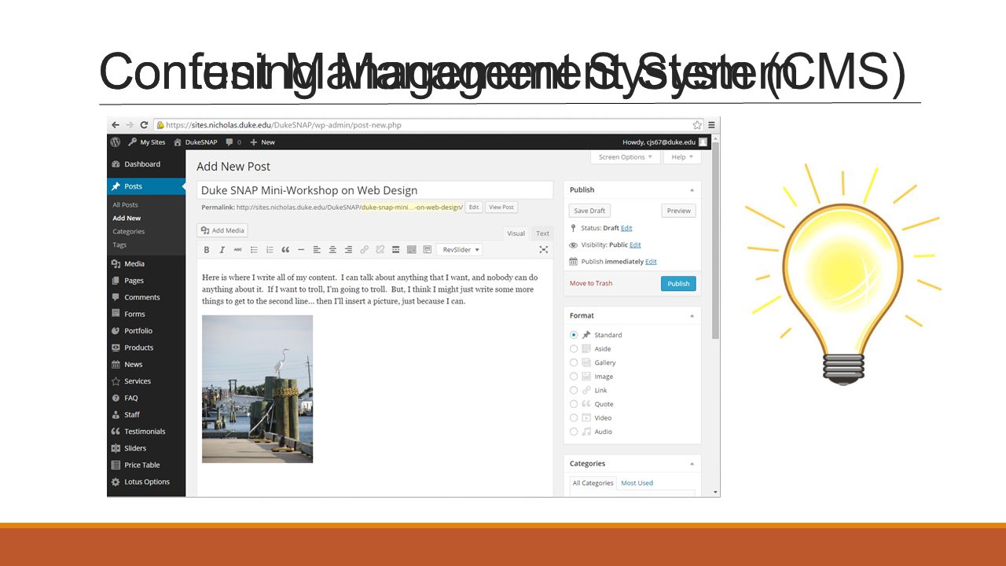Select the Audio post format

[574, 432]
